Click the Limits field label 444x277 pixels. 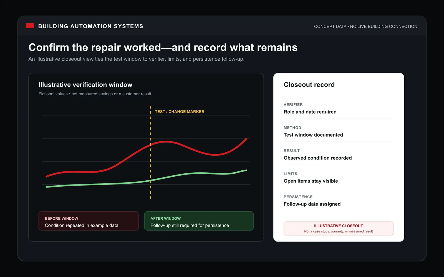pyautogui.click(x=290, y=174)
